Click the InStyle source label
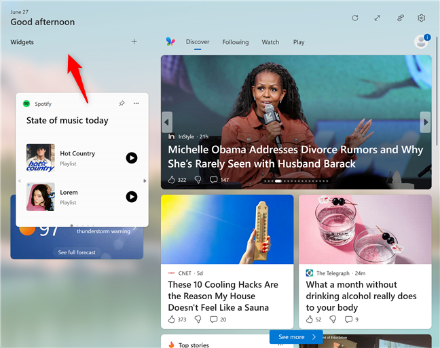 (186, 136)
